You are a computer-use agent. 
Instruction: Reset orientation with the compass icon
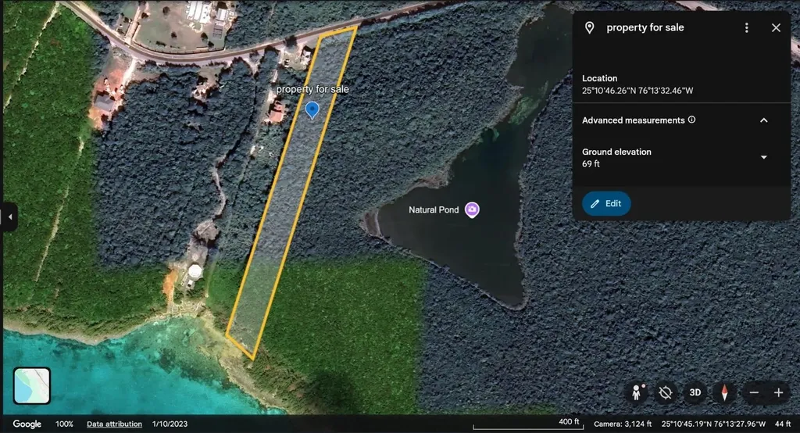click(x=724, y=392)
